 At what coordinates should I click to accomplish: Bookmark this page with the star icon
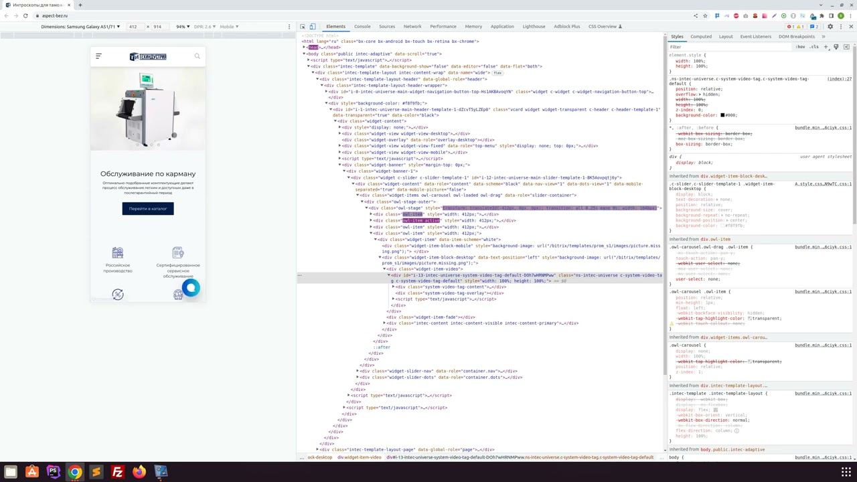(x=706, y=15)
